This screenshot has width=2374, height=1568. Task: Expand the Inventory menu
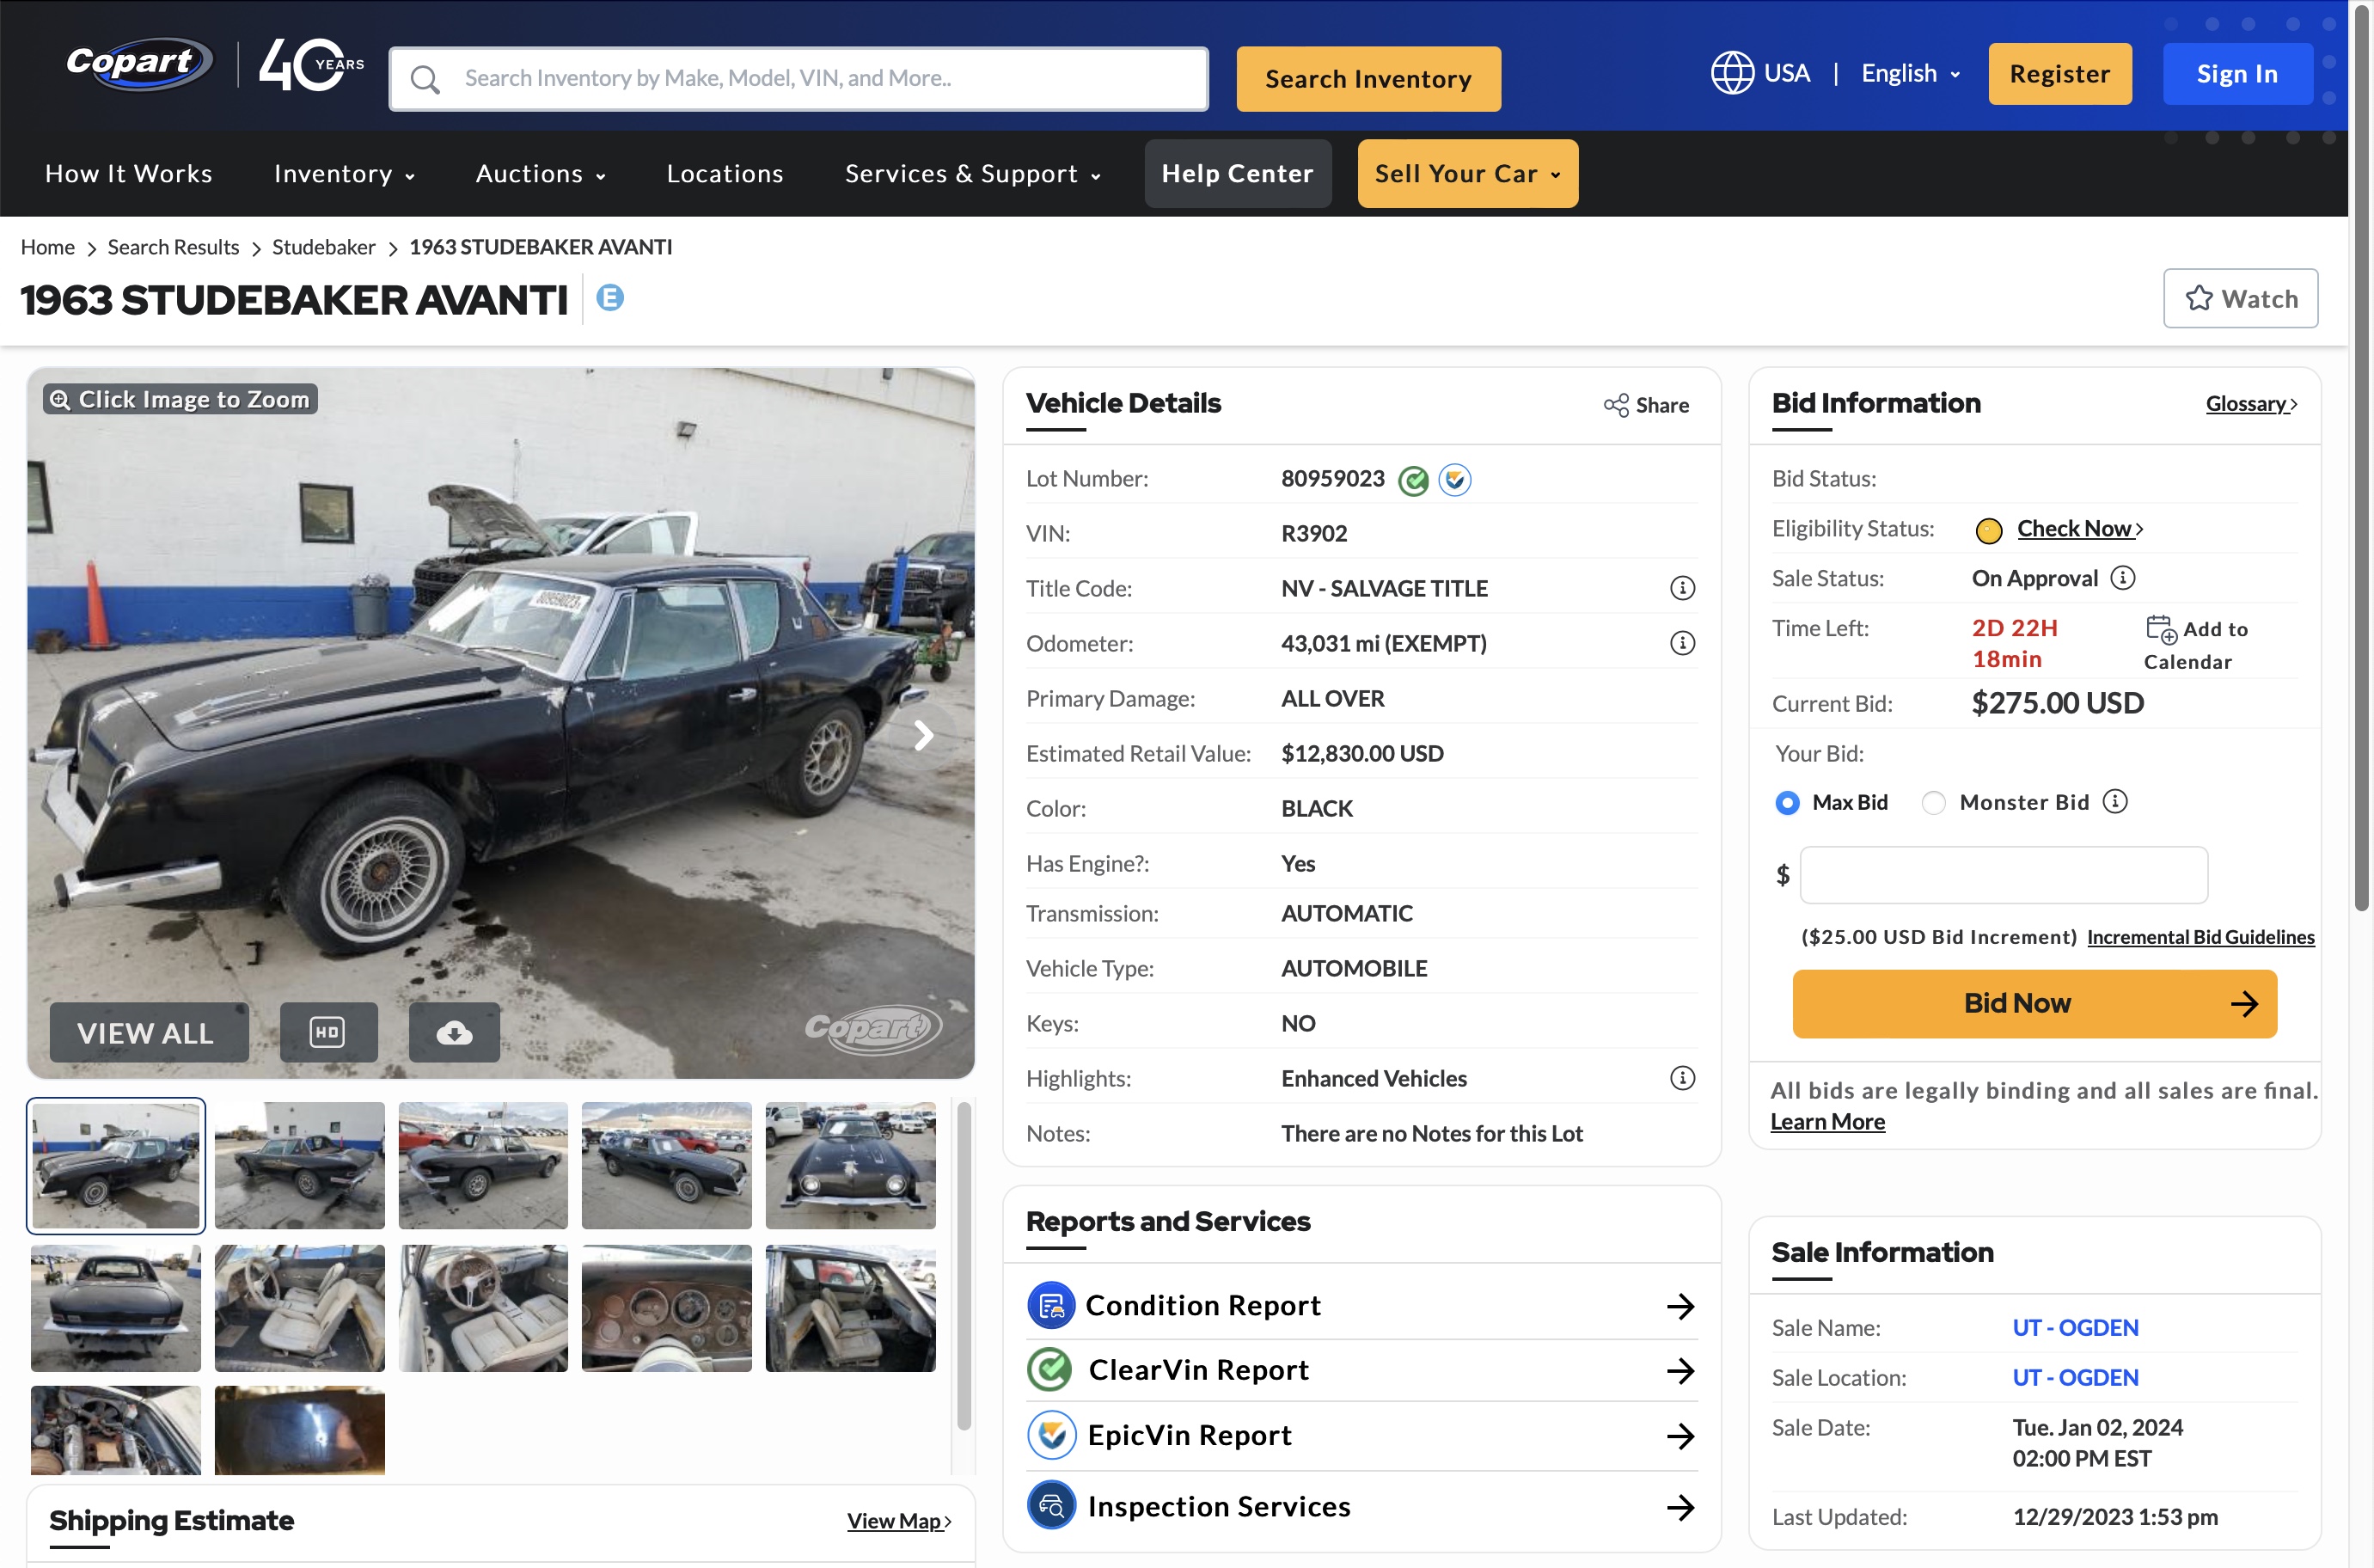344,173
